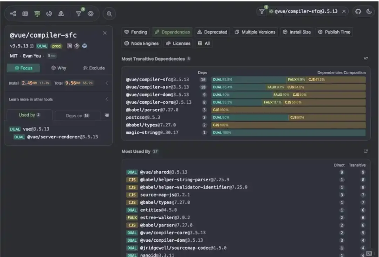The width and height of the screenshot is (379, 257).
Task: Open filters from the left toolbar
Action: point(78,13)
